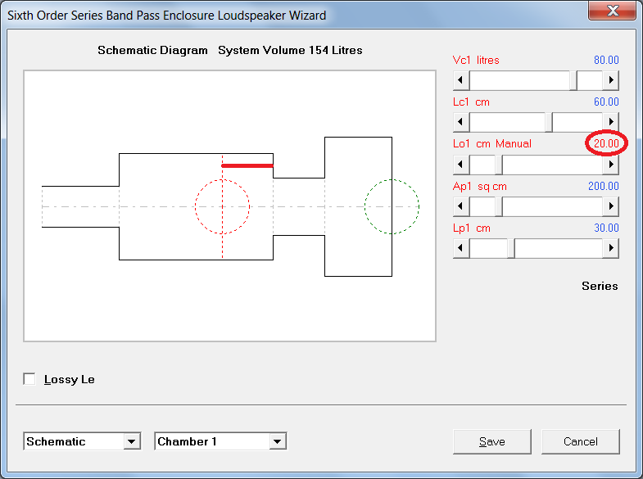Viewport: 643px width, 479px height.
Task: Enable the Lossy Le checkbox
Action: 29,379
